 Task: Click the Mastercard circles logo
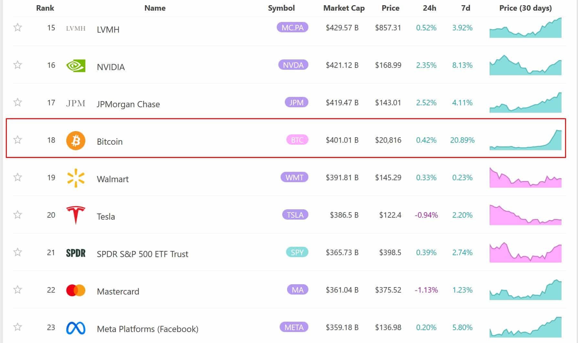(x=76, y=290)
